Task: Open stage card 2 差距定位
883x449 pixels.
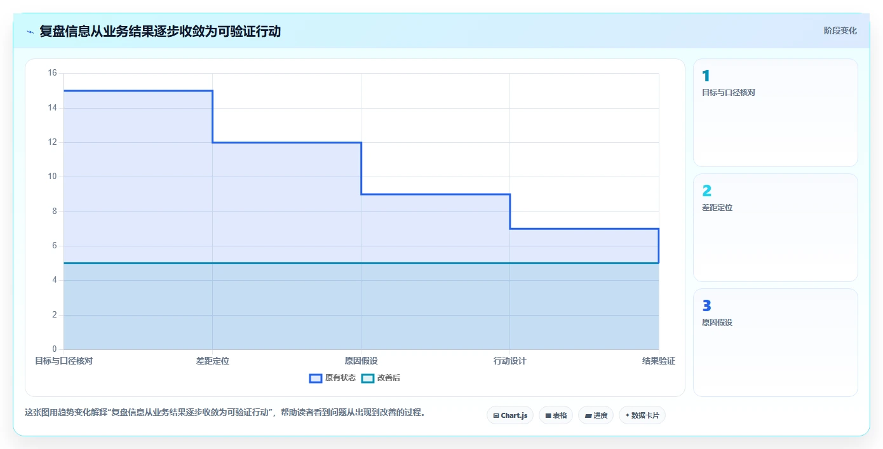Action: pos(776,228)
